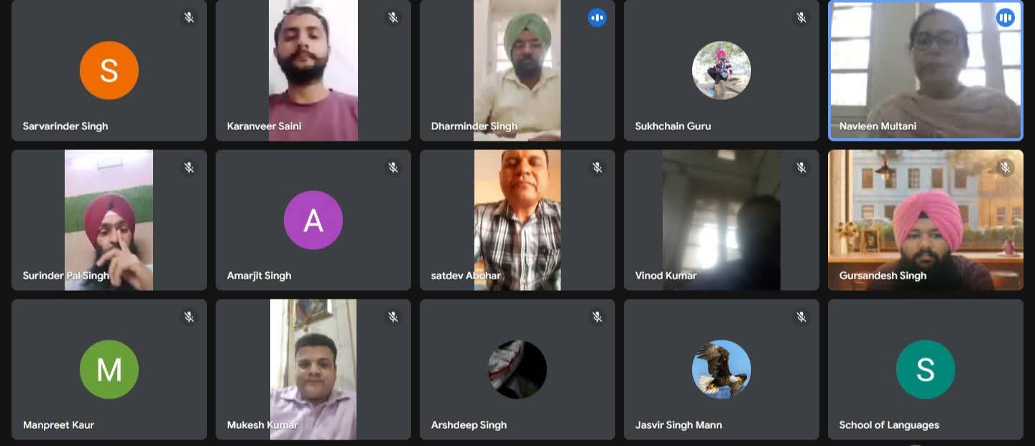Image resolution: width=1035 pixels, height=446 pixels.
Task: Select the green M avatar of Manpreet Kaur
Action: [109, 369]
